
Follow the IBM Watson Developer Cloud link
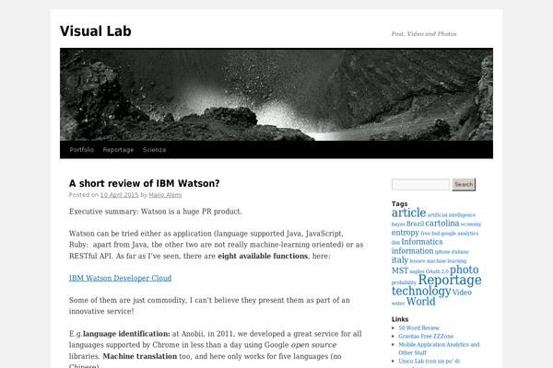120,278
